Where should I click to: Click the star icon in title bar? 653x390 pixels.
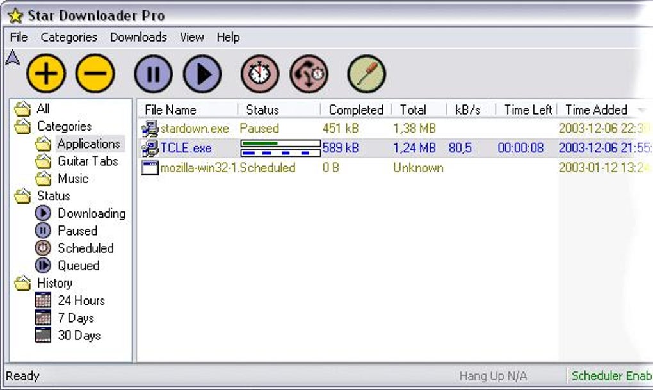tap(15, 16)
